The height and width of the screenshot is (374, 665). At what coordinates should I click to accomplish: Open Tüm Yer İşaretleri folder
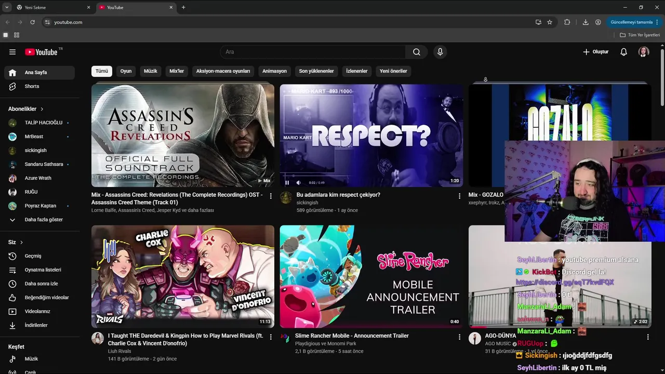(640, 35)
